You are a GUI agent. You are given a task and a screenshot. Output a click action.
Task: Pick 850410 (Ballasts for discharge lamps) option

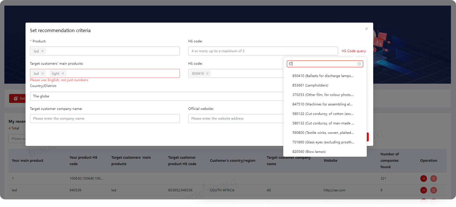(323, 76)
